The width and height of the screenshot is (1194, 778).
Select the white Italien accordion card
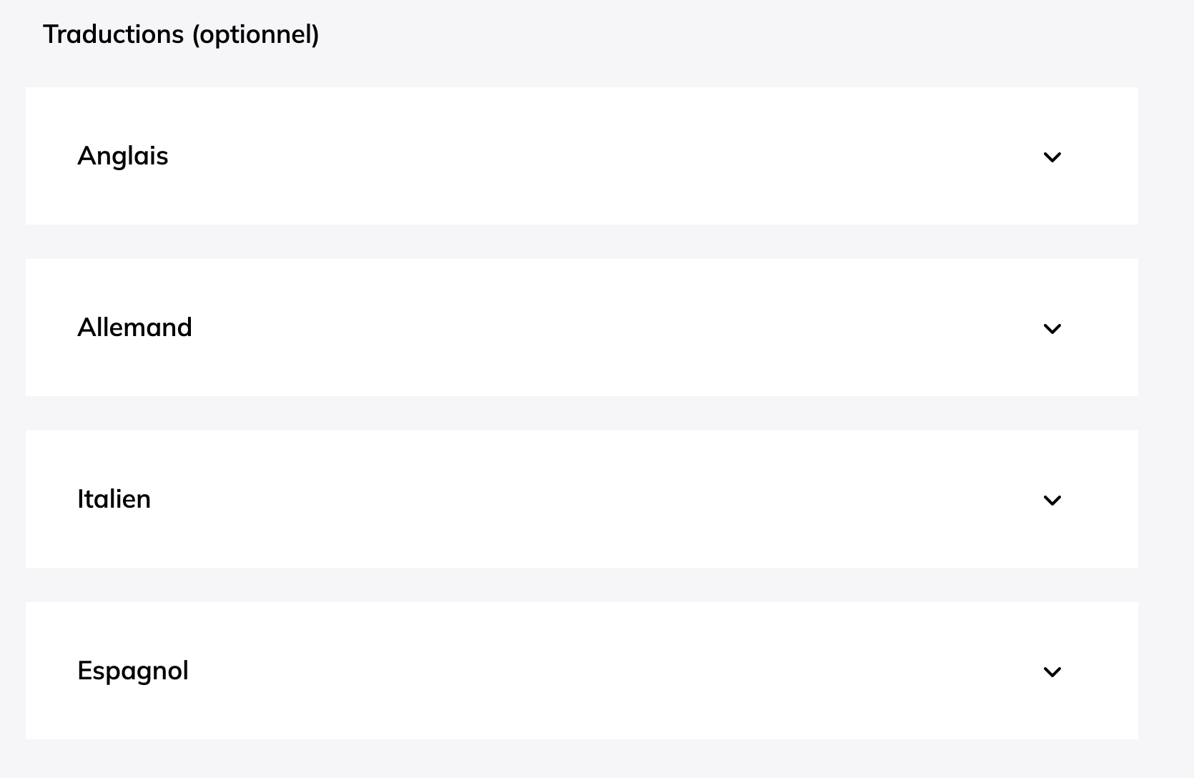click(581, 499)
